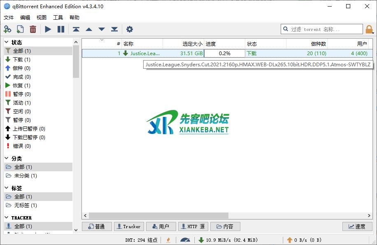Open options via the gear icon

click(130, 29)
